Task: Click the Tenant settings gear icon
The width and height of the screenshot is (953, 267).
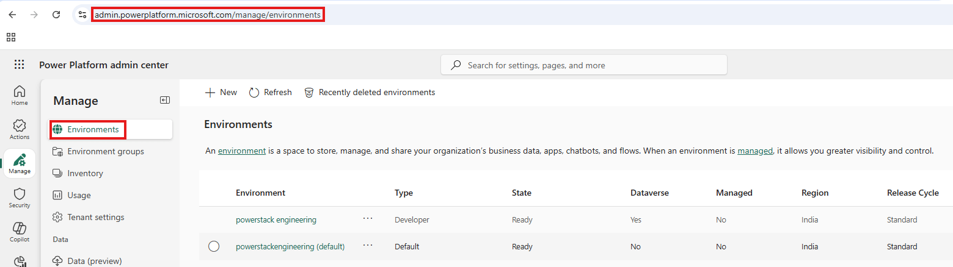Action: pyautogui.click(x=58, y=217)
